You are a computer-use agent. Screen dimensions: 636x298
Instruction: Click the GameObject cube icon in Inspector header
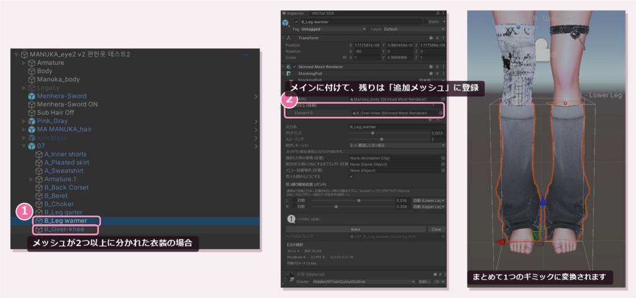(x=286, y=23)
